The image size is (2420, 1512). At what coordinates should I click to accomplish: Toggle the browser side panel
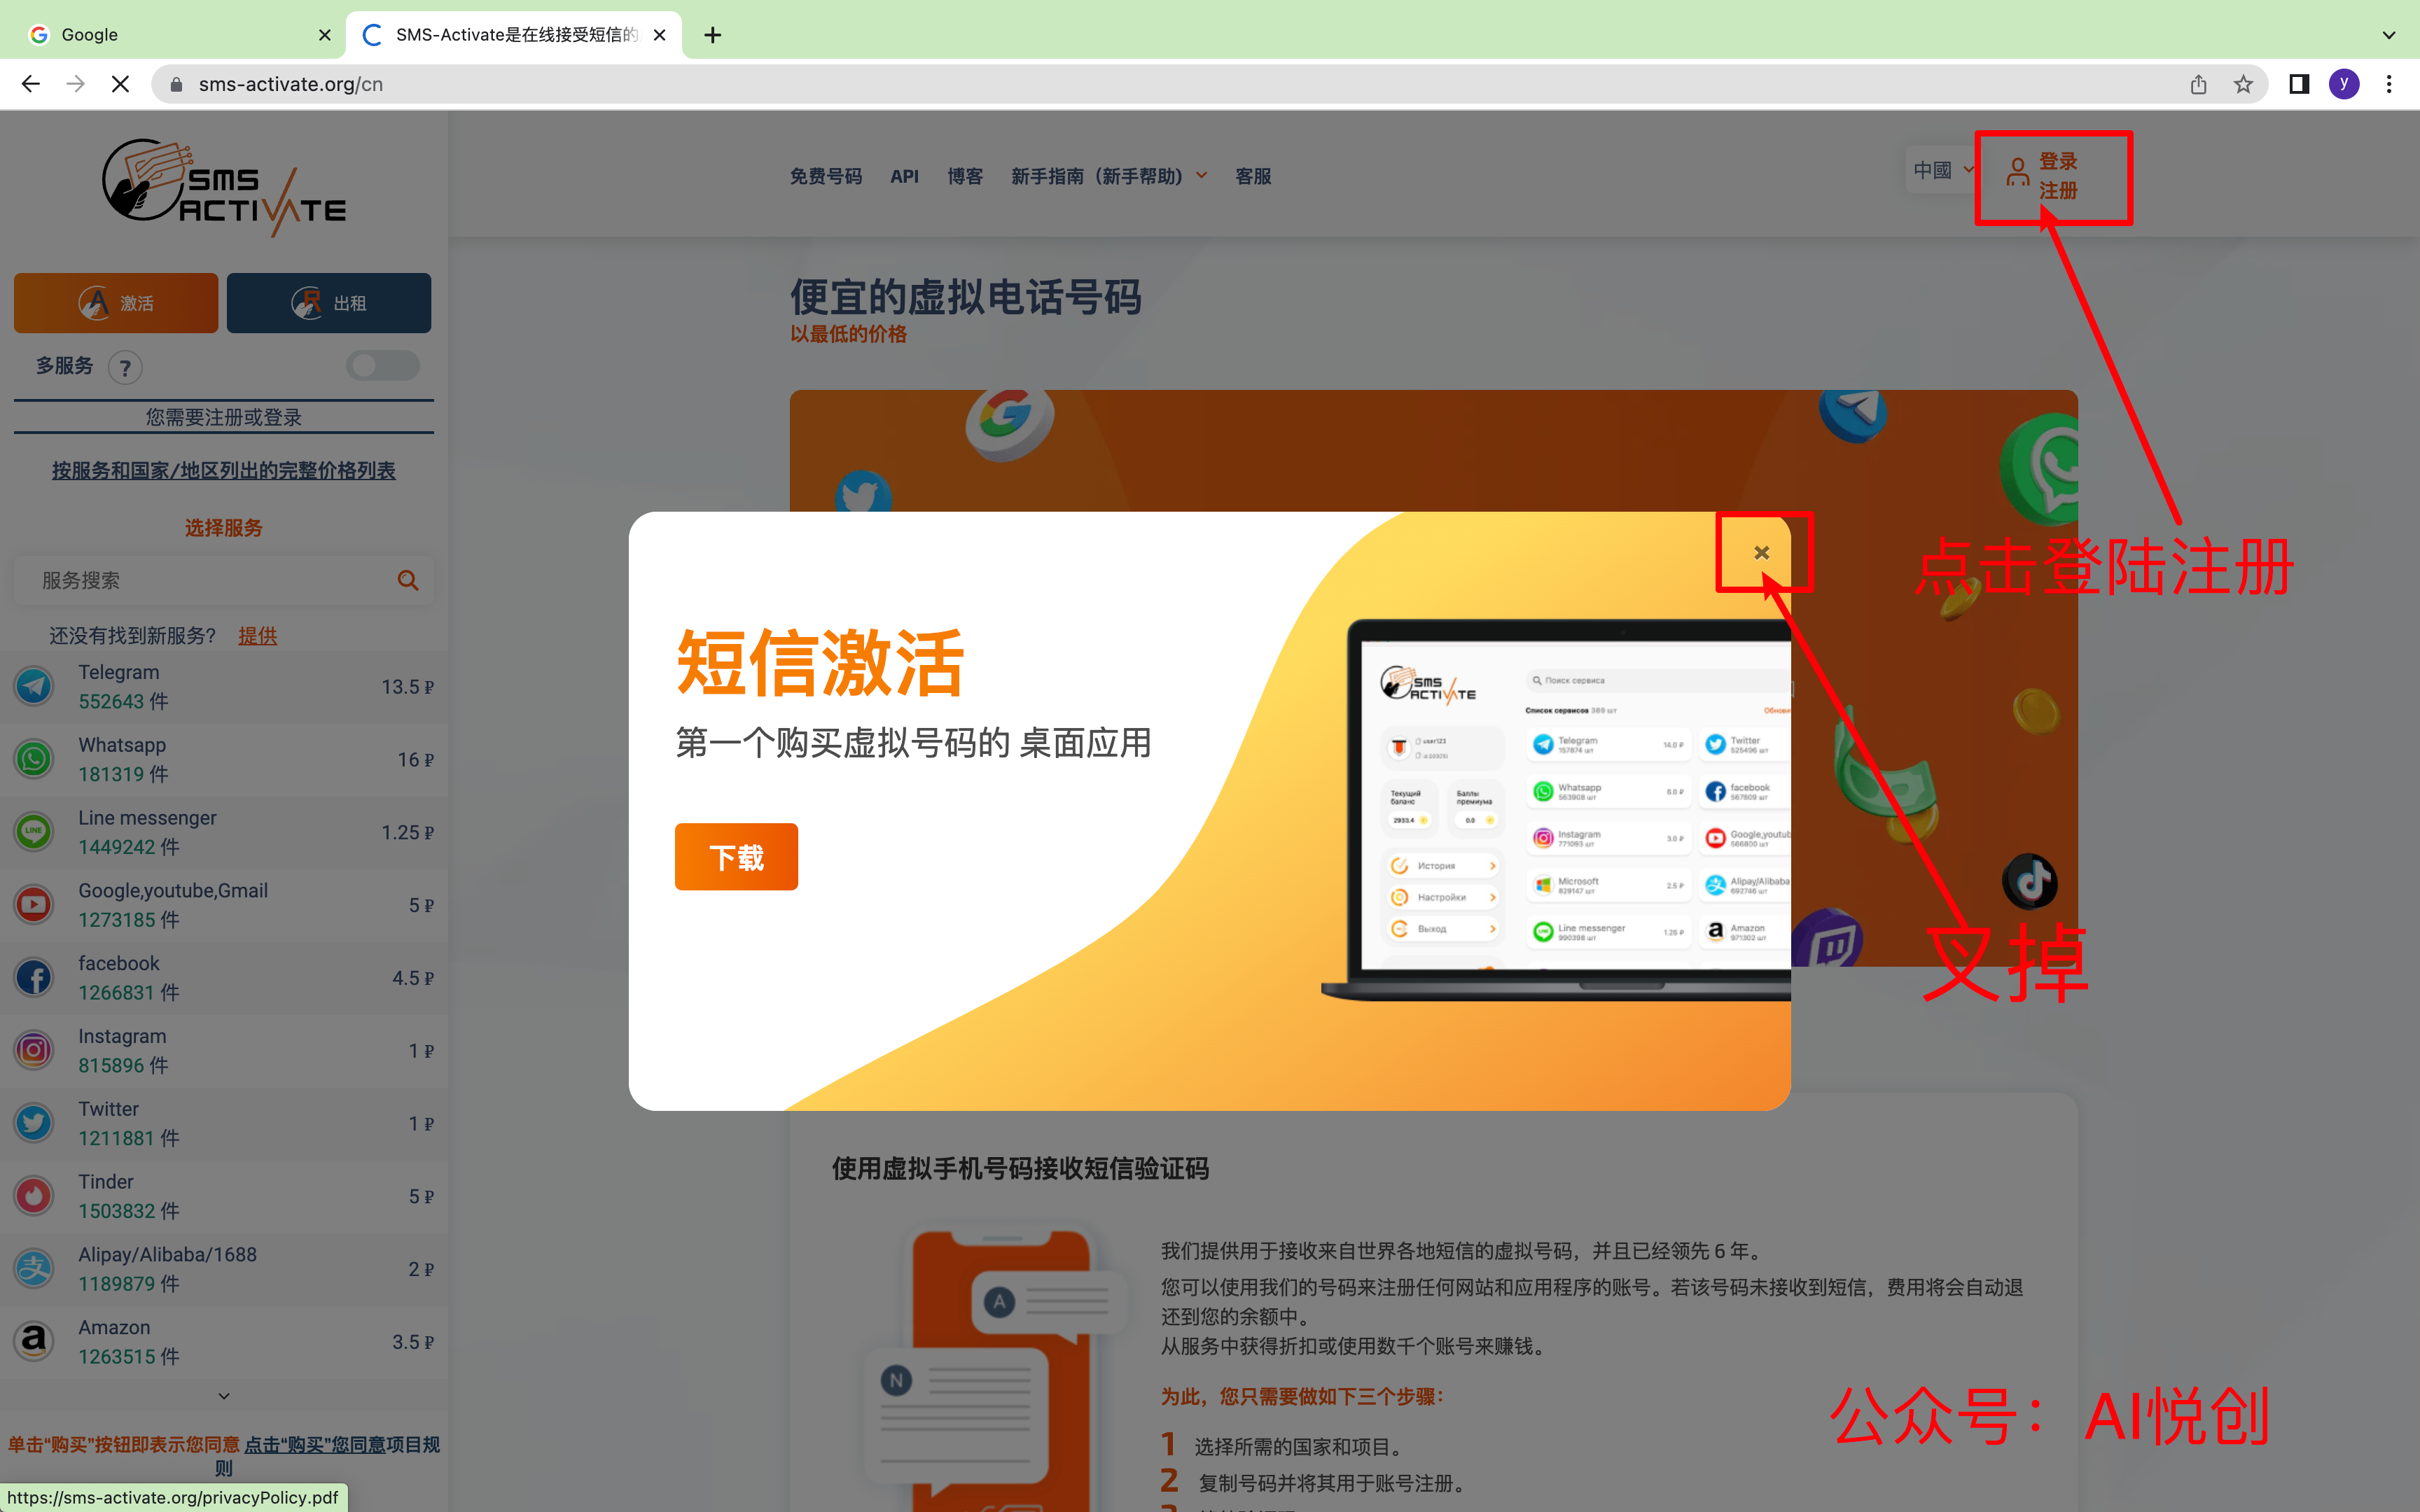pyautogui.click(x=2299, y=84)
